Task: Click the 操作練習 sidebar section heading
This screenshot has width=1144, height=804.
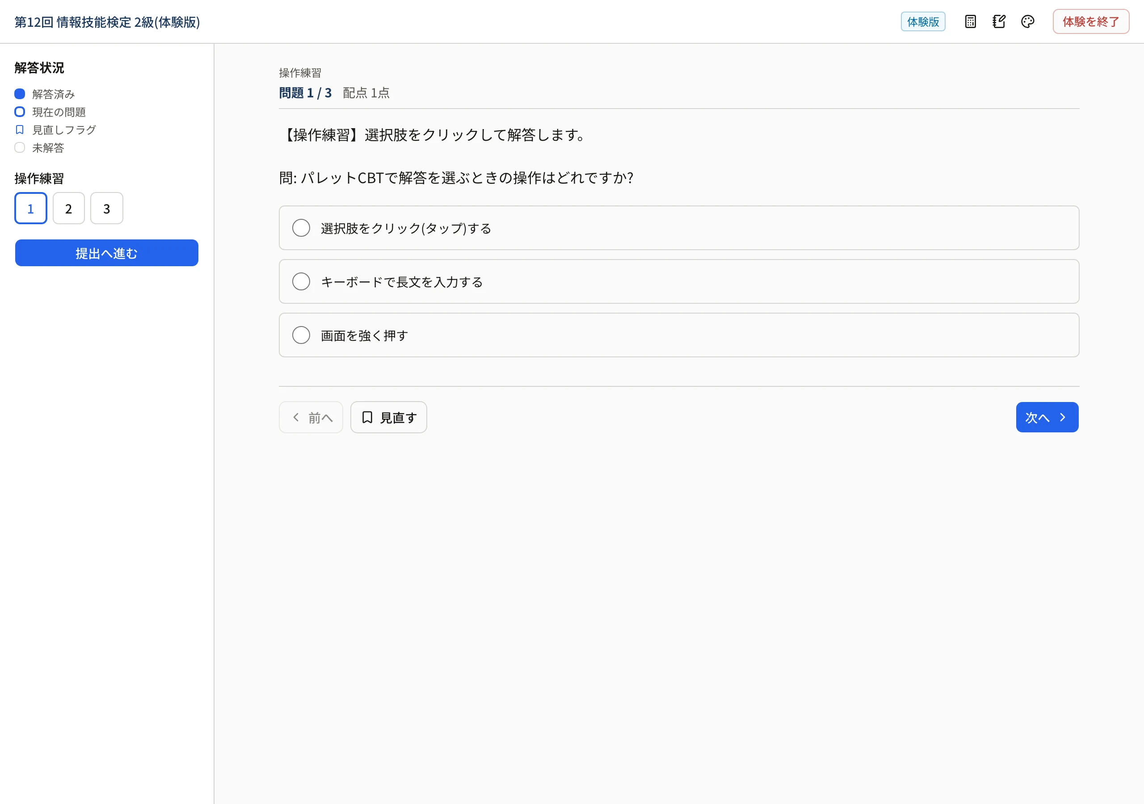Action: pos(39,178)
